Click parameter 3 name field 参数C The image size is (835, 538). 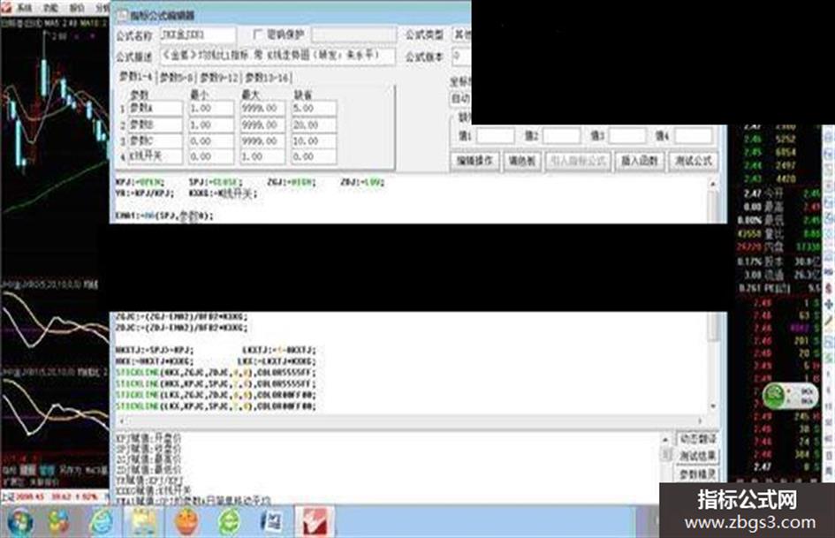click(156, 140)
